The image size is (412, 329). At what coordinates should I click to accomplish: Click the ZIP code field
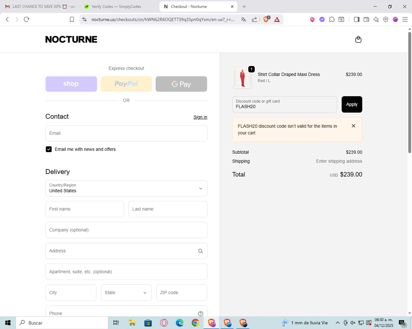coord(182,293)
